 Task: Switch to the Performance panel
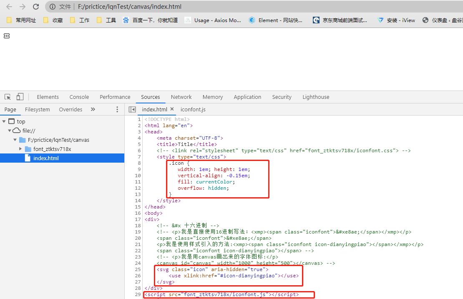(x=115, y=97)
